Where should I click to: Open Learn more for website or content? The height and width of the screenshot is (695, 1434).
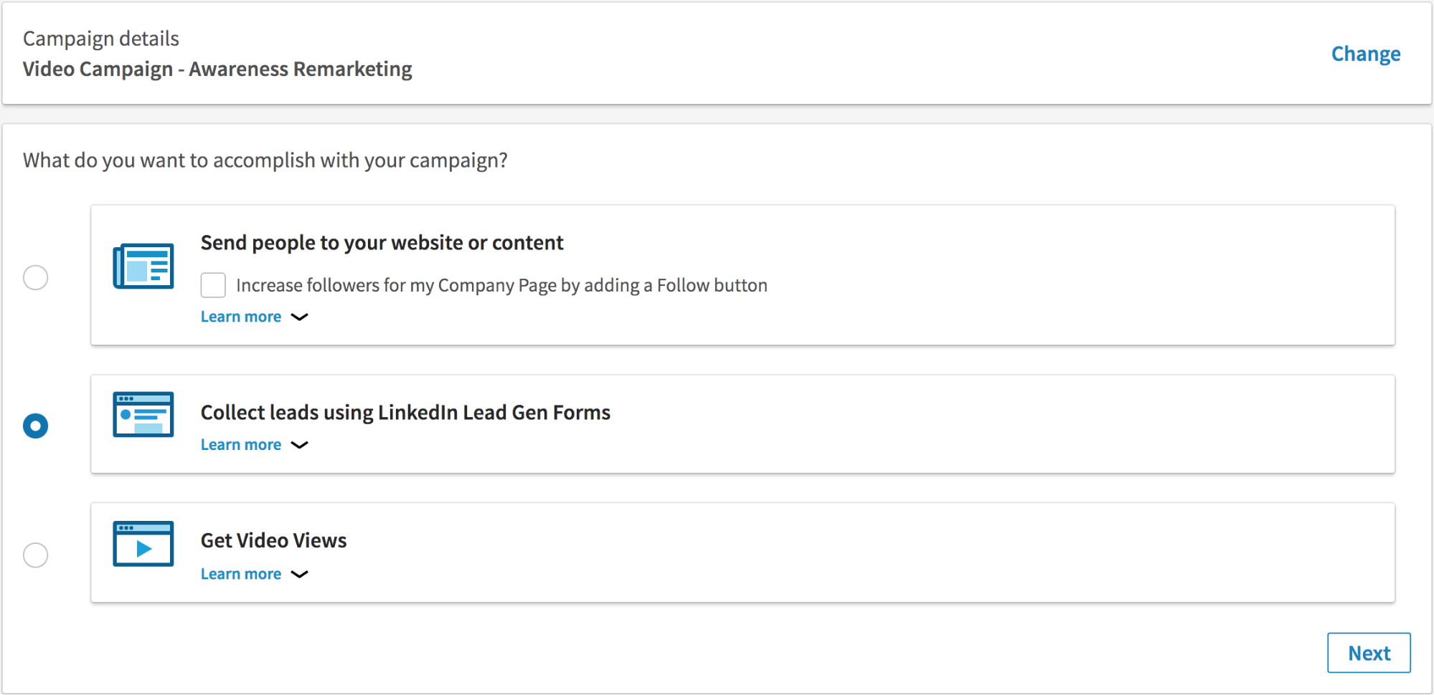(x=241, y=317)
